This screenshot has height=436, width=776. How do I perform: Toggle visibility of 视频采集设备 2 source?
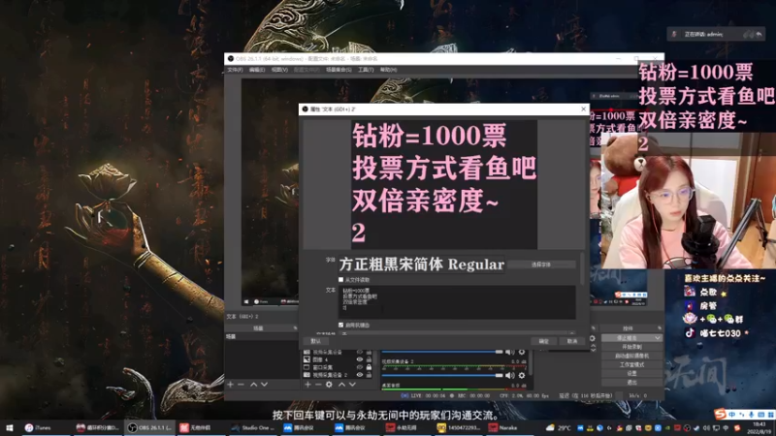360,375
